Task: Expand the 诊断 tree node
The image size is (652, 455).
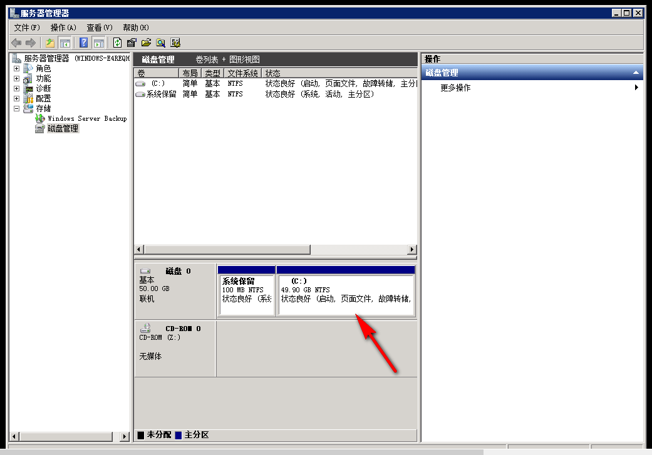Action: pyautogui.click(x=16, y=88)
